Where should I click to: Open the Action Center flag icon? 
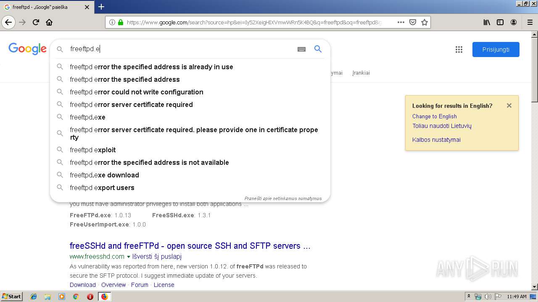pos(498,297)
